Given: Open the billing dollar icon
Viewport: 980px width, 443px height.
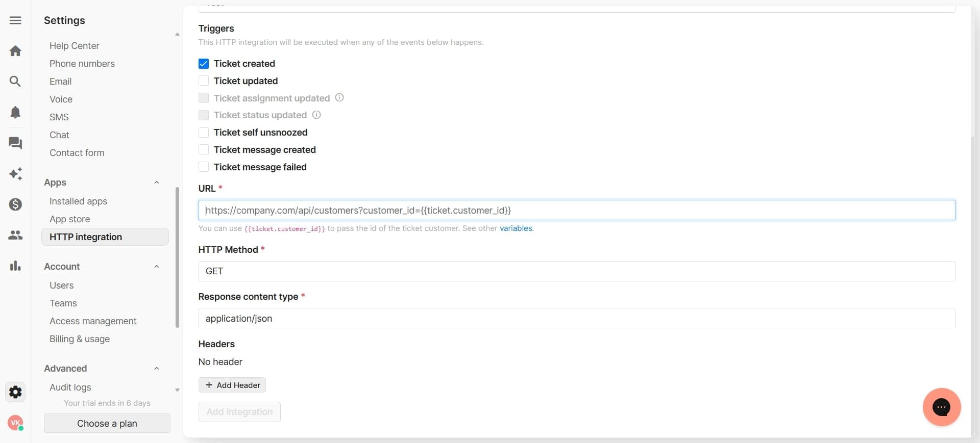Looking at the screenshot, I should [x=15, y=204].
